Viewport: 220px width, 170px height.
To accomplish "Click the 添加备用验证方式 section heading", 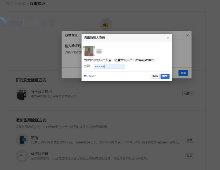I will click(x=31, y=120).
